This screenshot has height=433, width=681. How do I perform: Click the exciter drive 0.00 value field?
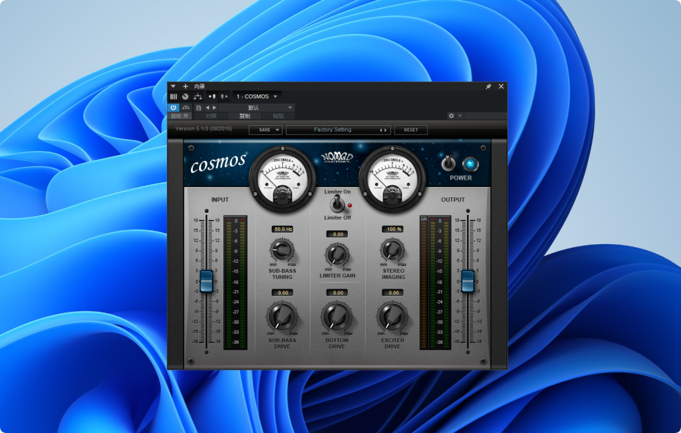pyautogui.click(x=393, y=293)
